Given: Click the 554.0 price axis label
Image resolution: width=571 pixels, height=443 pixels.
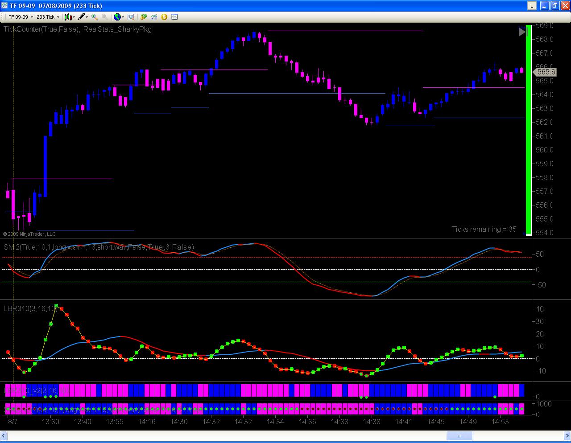Looking at the screenshot, I should click(x=544, y=233).
